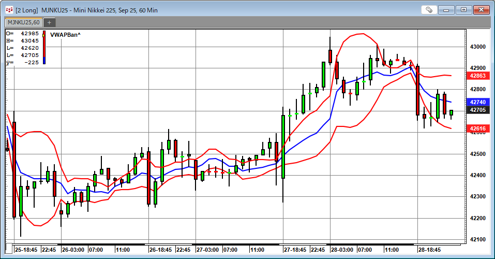Click the small box at bottom-left of time axis
Image resolution: width=495 pixels, height=259 pixels.
pos(9,248)
